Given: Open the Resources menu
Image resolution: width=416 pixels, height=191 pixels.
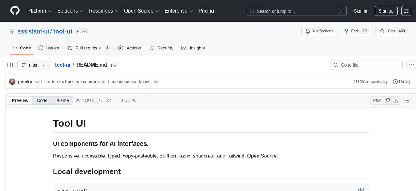Looking at the screenshot, I should click(103, 11).
